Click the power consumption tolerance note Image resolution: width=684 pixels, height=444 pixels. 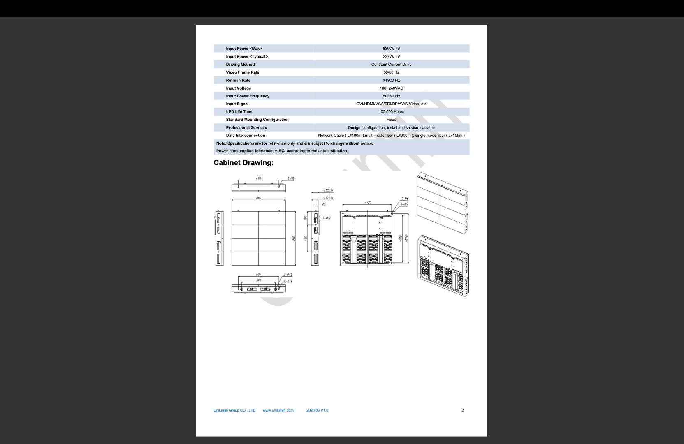pyautogui.click(x=282, y=151)
